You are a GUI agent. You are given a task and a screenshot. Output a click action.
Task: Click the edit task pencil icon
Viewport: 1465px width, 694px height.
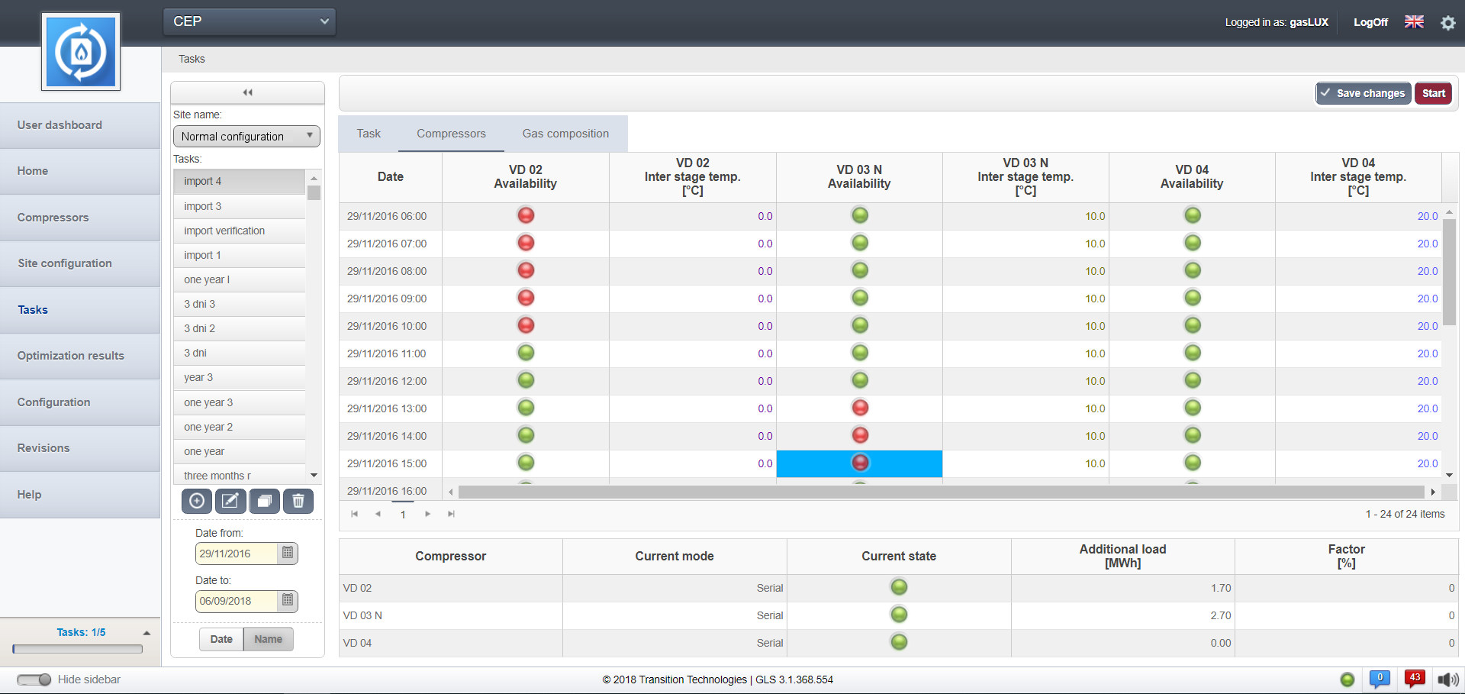tap(230, 501)
